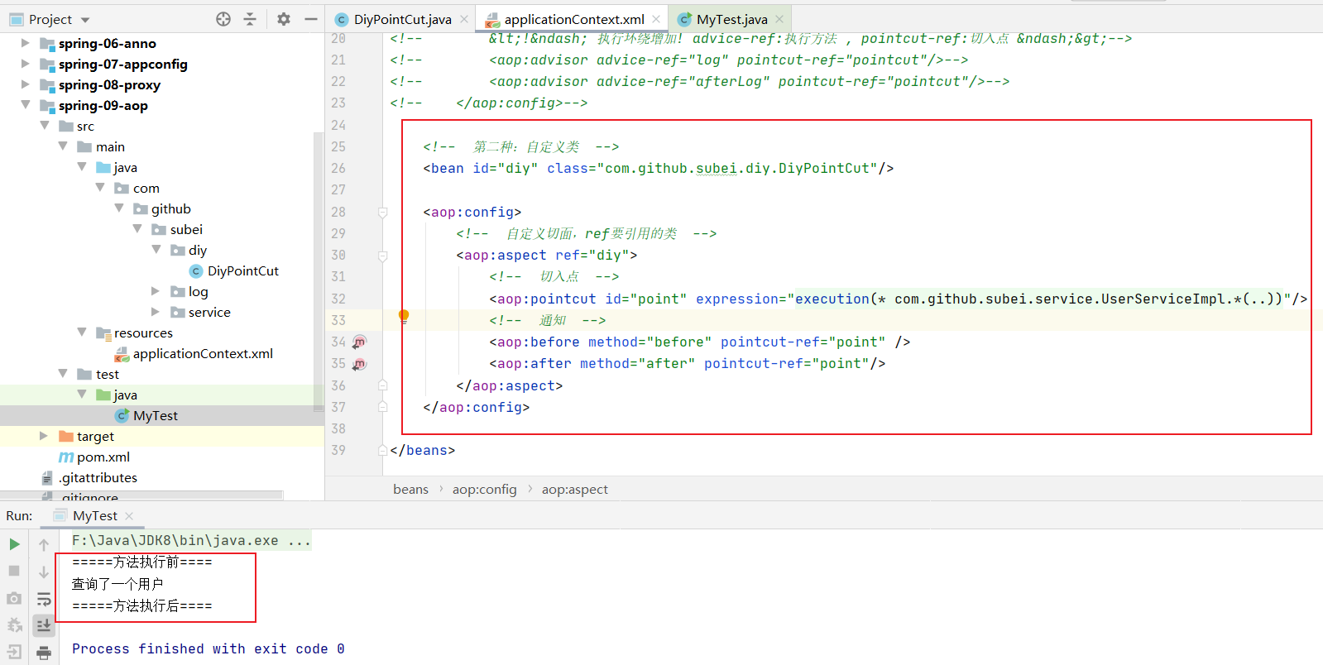Click the Collapse All icon in Project panel
The width and height of the screenshot is (1323, 665).
click(250, 19)
